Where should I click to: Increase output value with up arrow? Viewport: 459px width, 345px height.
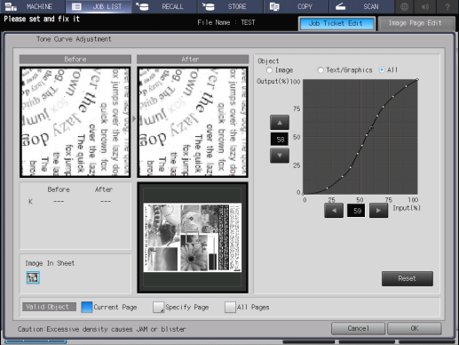[280, 123]
